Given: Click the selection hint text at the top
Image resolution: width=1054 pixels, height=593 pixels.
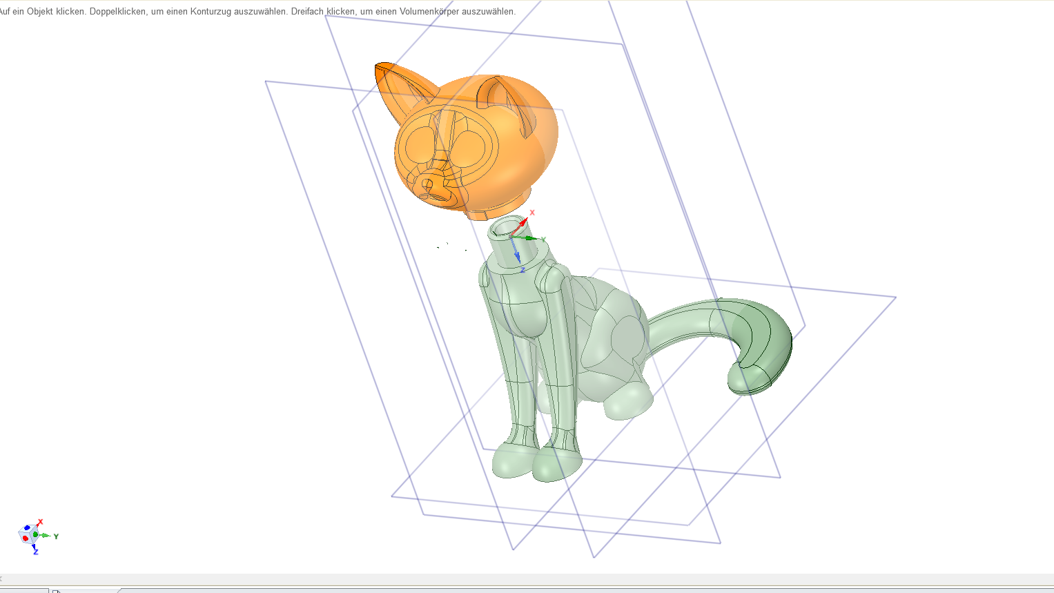Looking at the screenshot, I should coord(257,12).
